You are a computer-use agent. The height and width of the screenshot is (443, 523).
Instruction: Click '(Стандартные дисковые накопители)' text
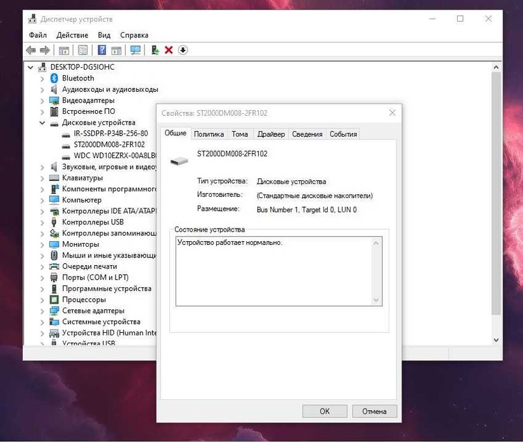point(314,196)
